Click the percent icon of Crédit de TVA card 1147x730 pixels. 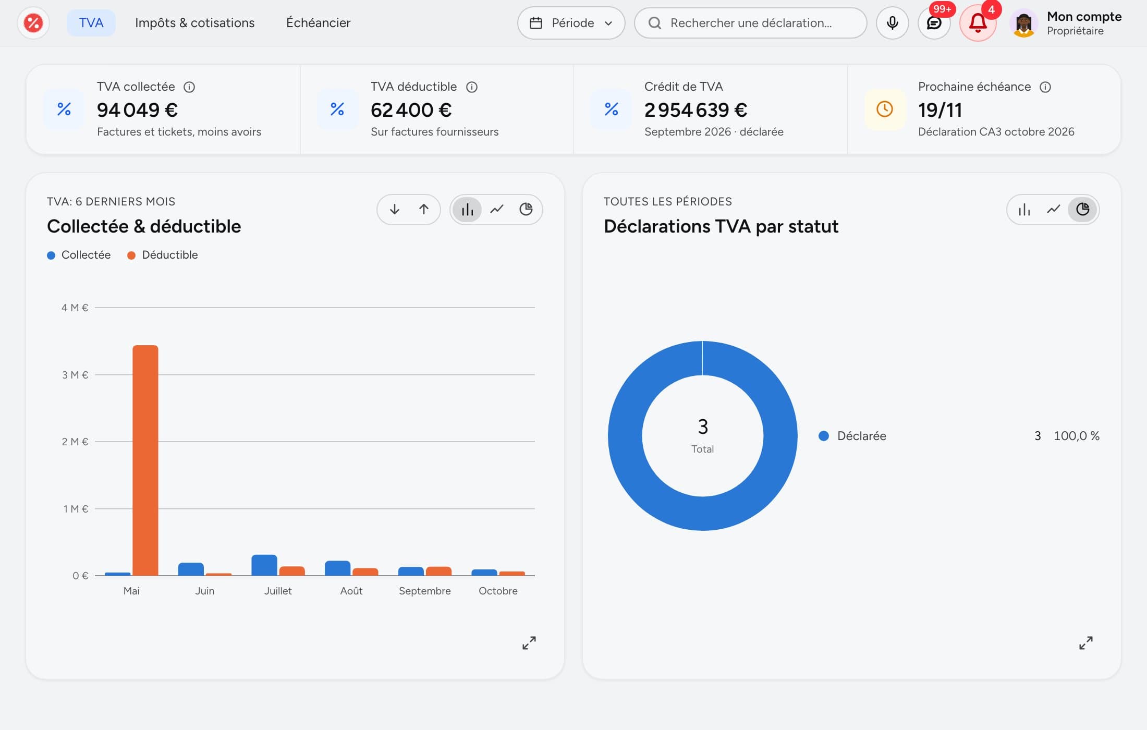click(611, 109)
